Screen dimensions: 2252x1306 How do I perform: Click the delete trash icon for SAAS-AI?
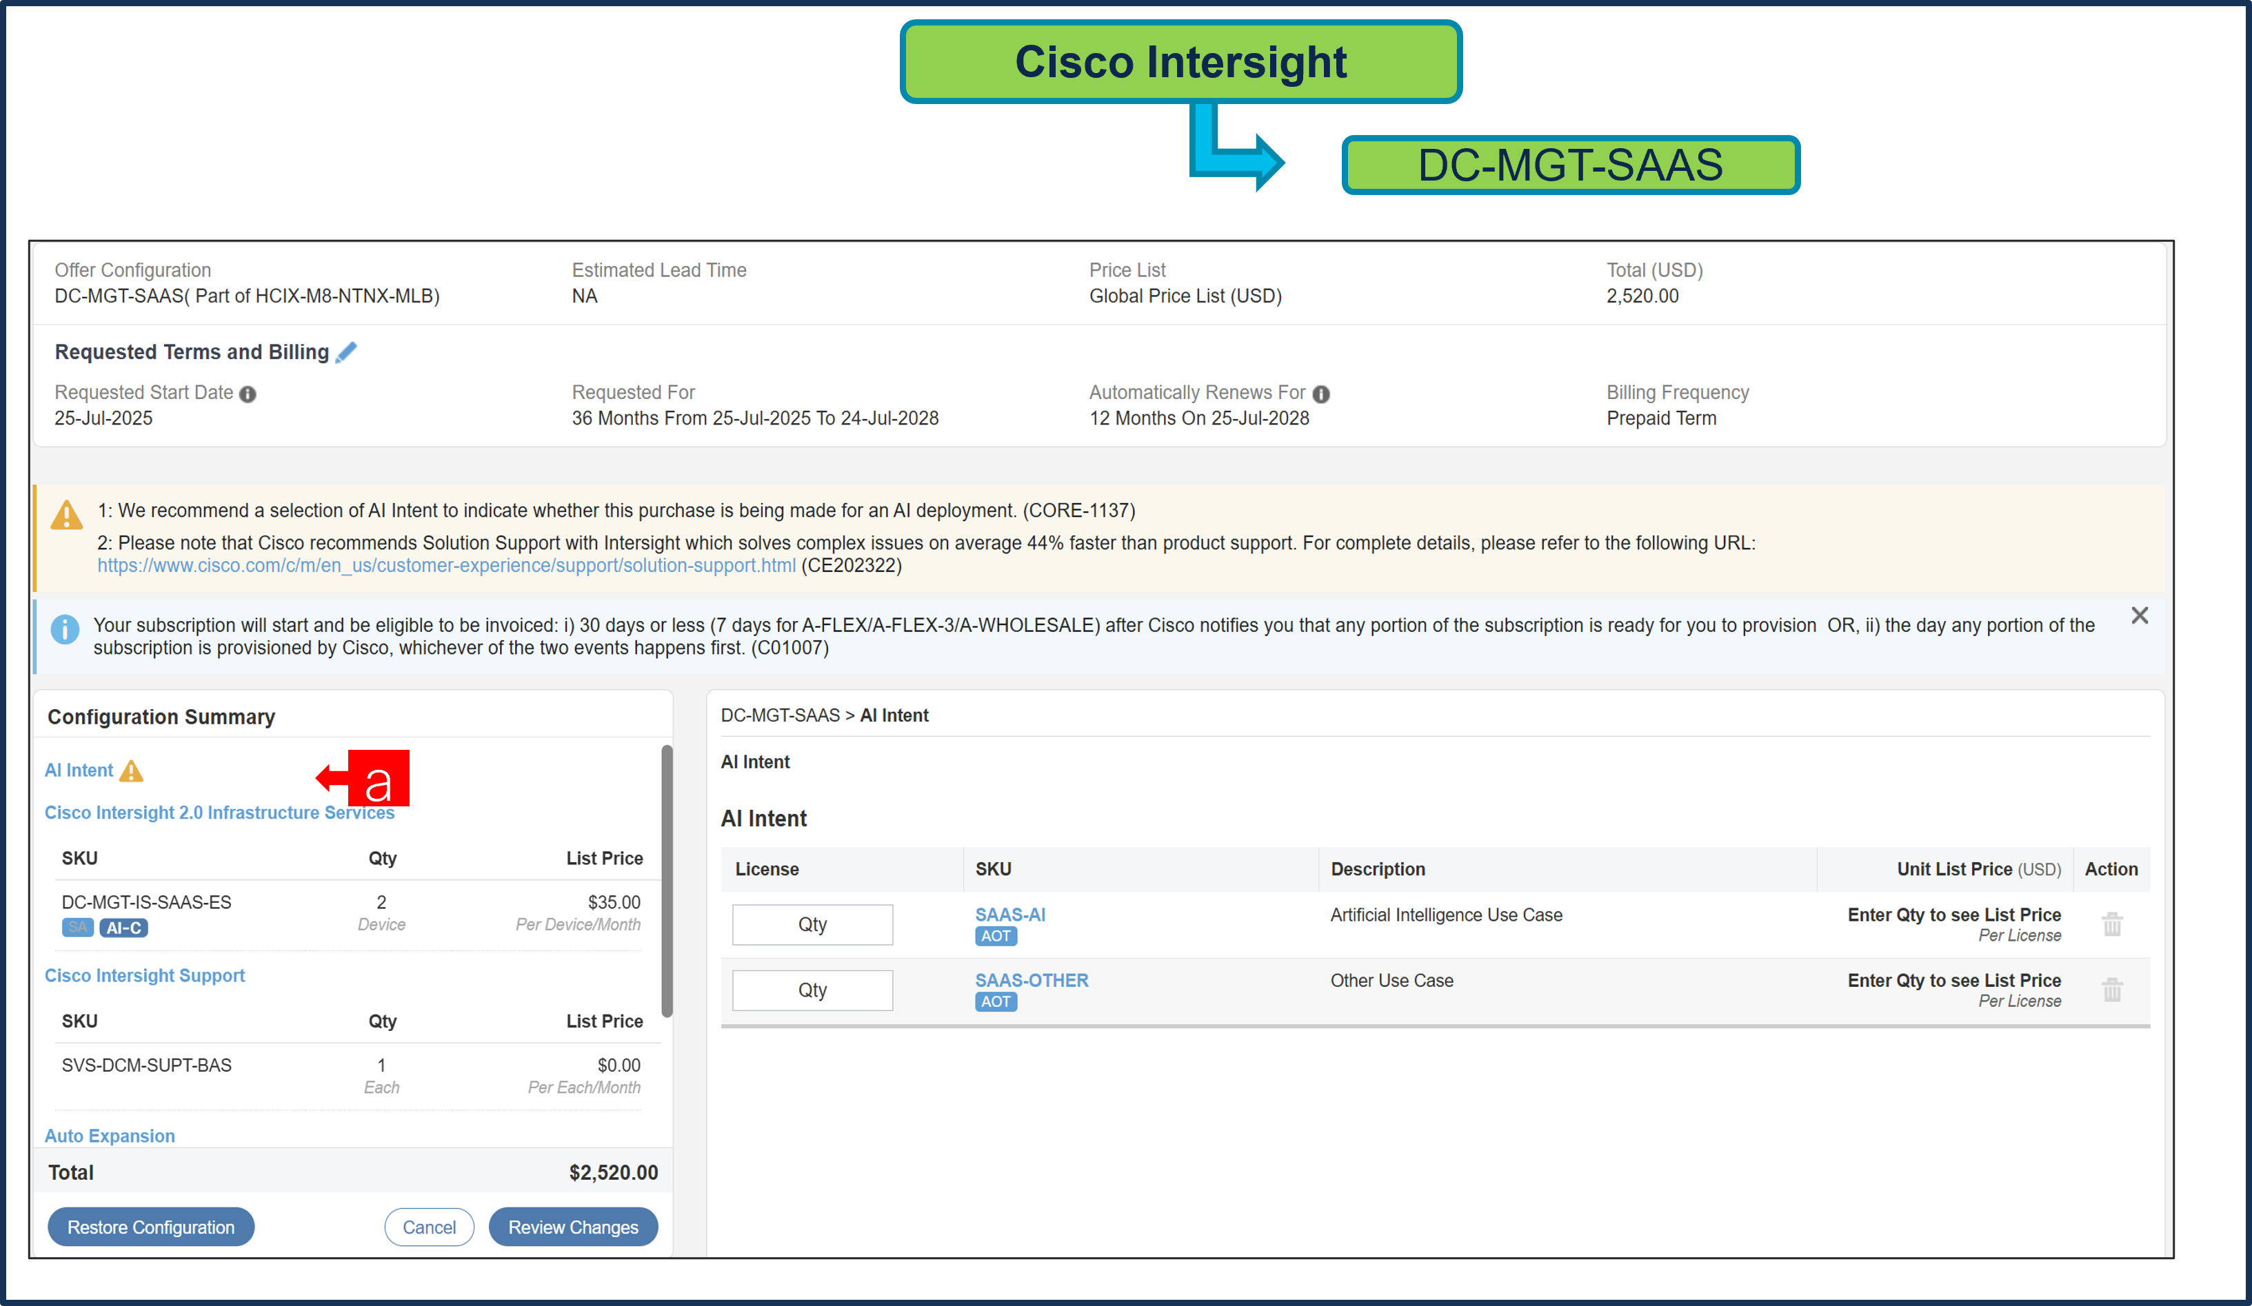(2112, 924)
